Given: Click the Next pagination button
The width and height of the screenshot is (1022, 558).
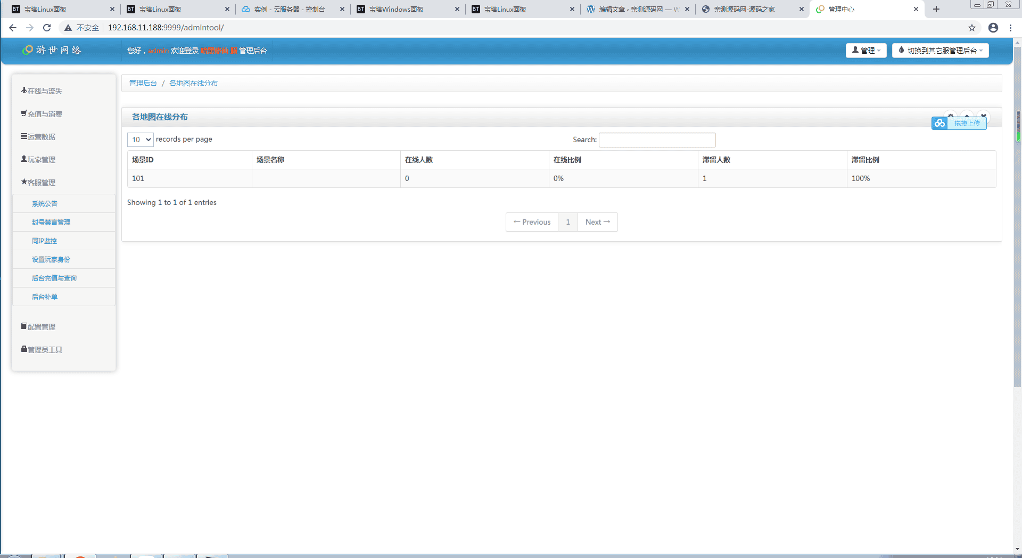Looking at the screenshot, I should (598, 222).
